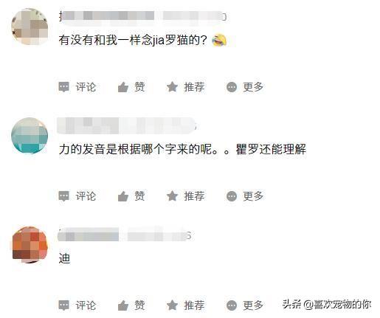The image size is (380, 318).
Task: Click comment bubble icon under 力的发音 comment
Action: coord(64,196)
